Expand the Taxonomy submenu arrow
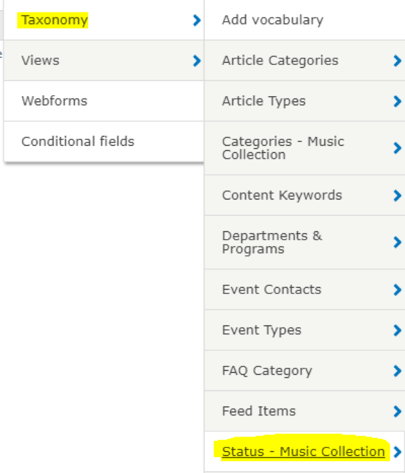 [196, 21]
